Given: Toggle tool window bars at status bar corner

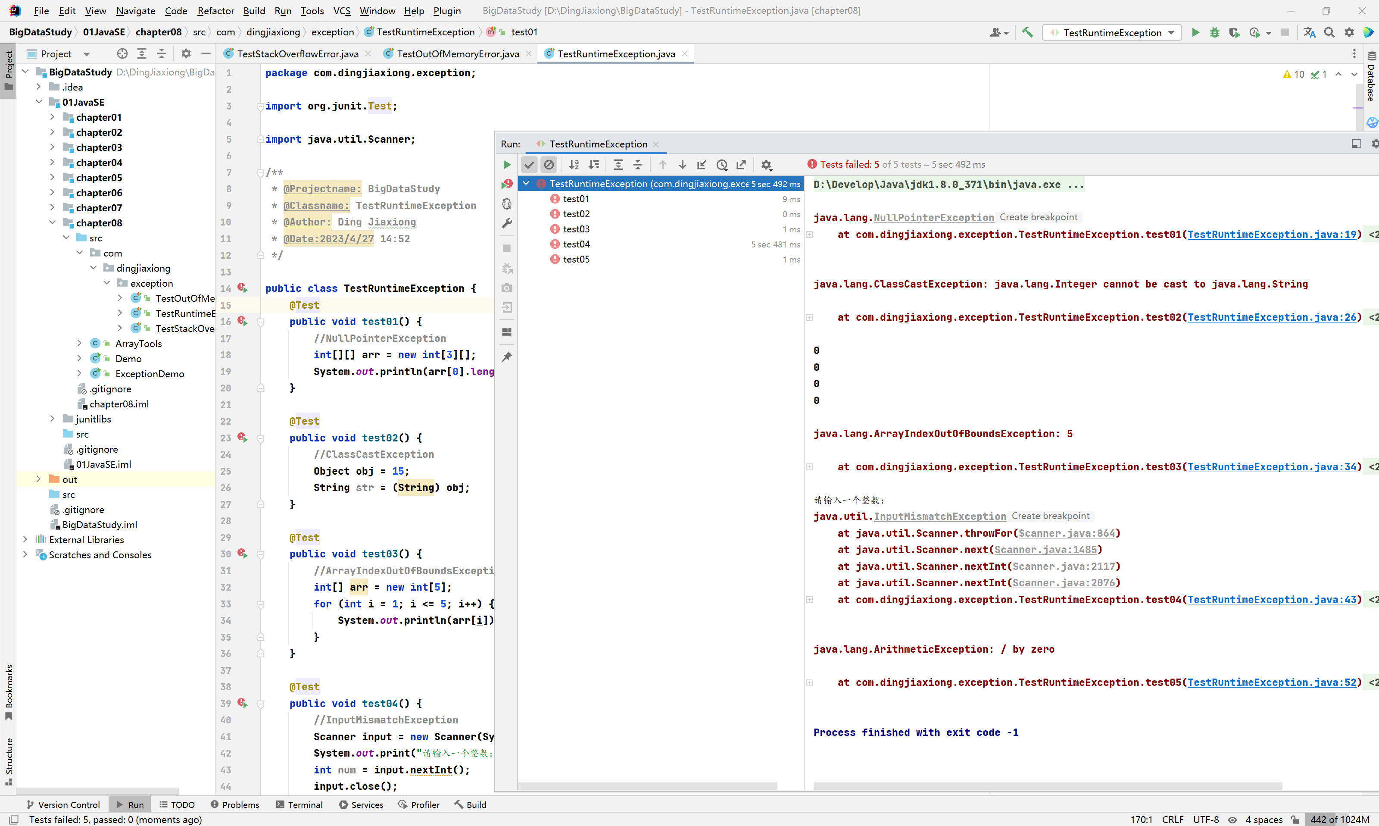Looking at the screenshot, I should pyautogui.click(x=14, y=820).
